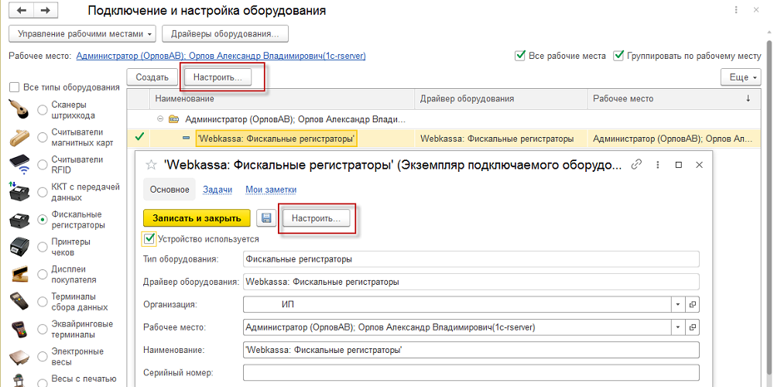Click the KKT data transfer printer icon

(x=20, y=193)
